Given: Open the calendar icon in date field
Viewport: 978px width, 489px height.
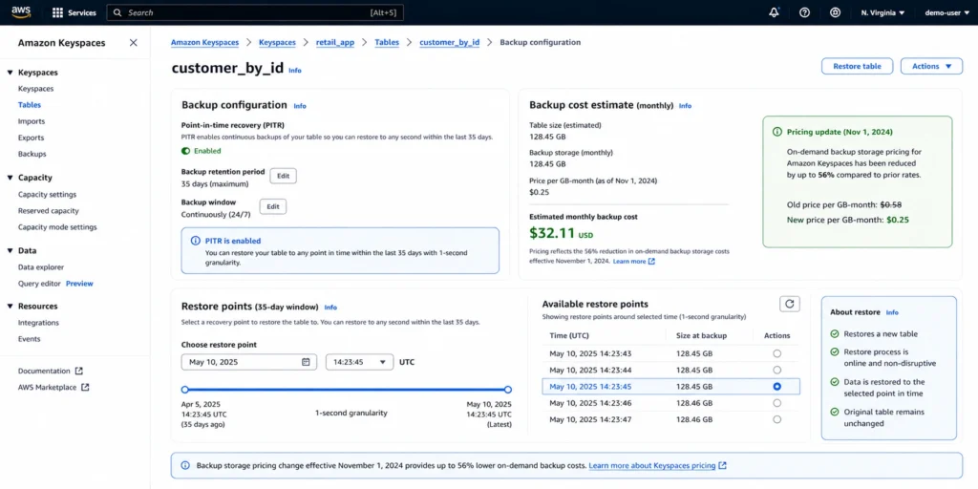Looking at the screenshot, I should (306, 362).
